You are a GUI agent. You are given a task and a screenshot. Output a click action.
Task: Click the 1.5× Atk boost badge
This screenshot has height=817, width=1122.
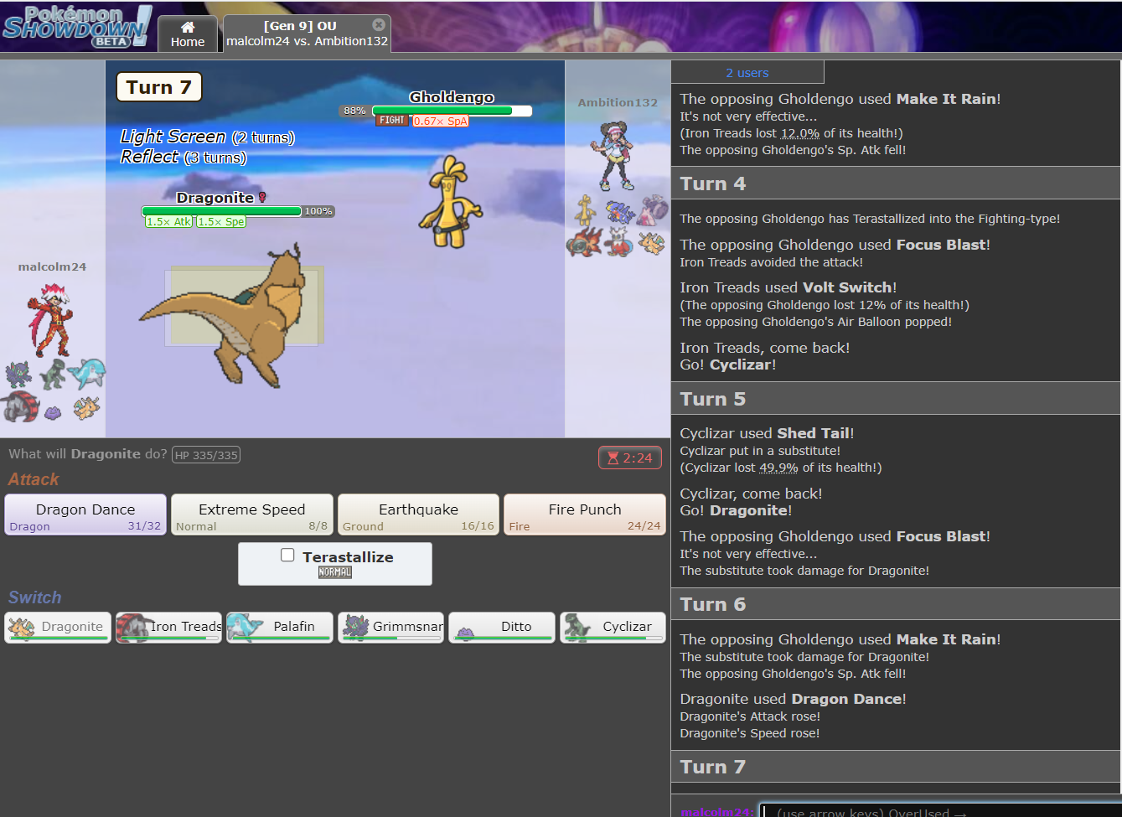[x=169, y=222]
